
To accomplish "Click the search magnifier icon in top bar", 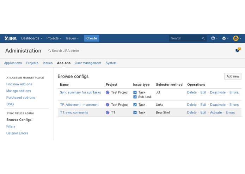I will pos(203,38).
